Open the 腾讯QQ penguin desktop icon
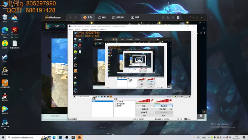This screenshot has height=140, width=248. pos(5,97)
